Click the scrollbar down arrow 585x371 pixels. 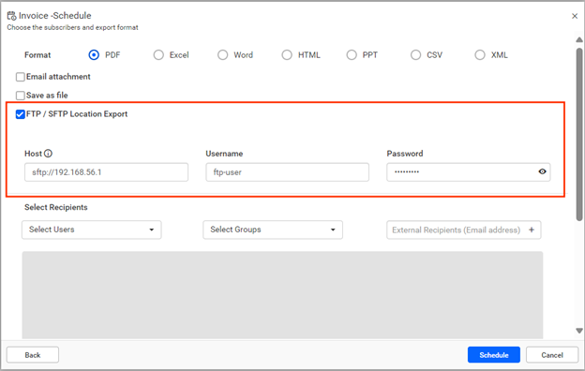[x=579, y=331]
